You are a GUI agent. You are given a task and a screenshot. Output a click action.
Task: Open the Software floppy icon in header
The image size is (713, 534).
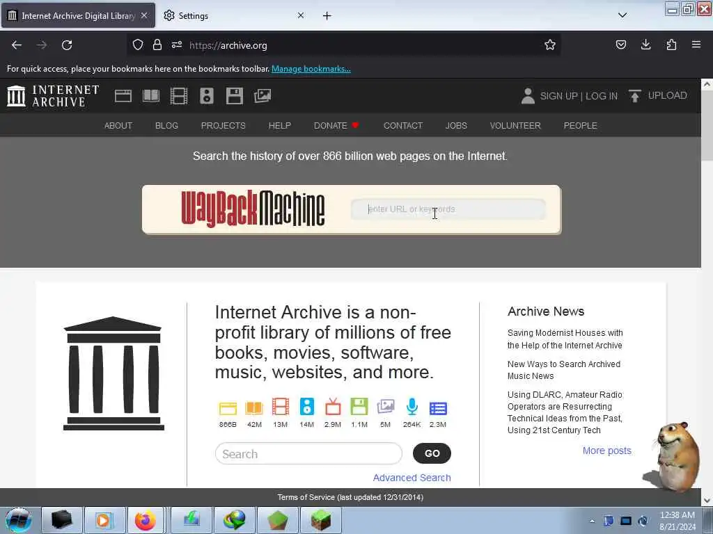coord(234,96)
